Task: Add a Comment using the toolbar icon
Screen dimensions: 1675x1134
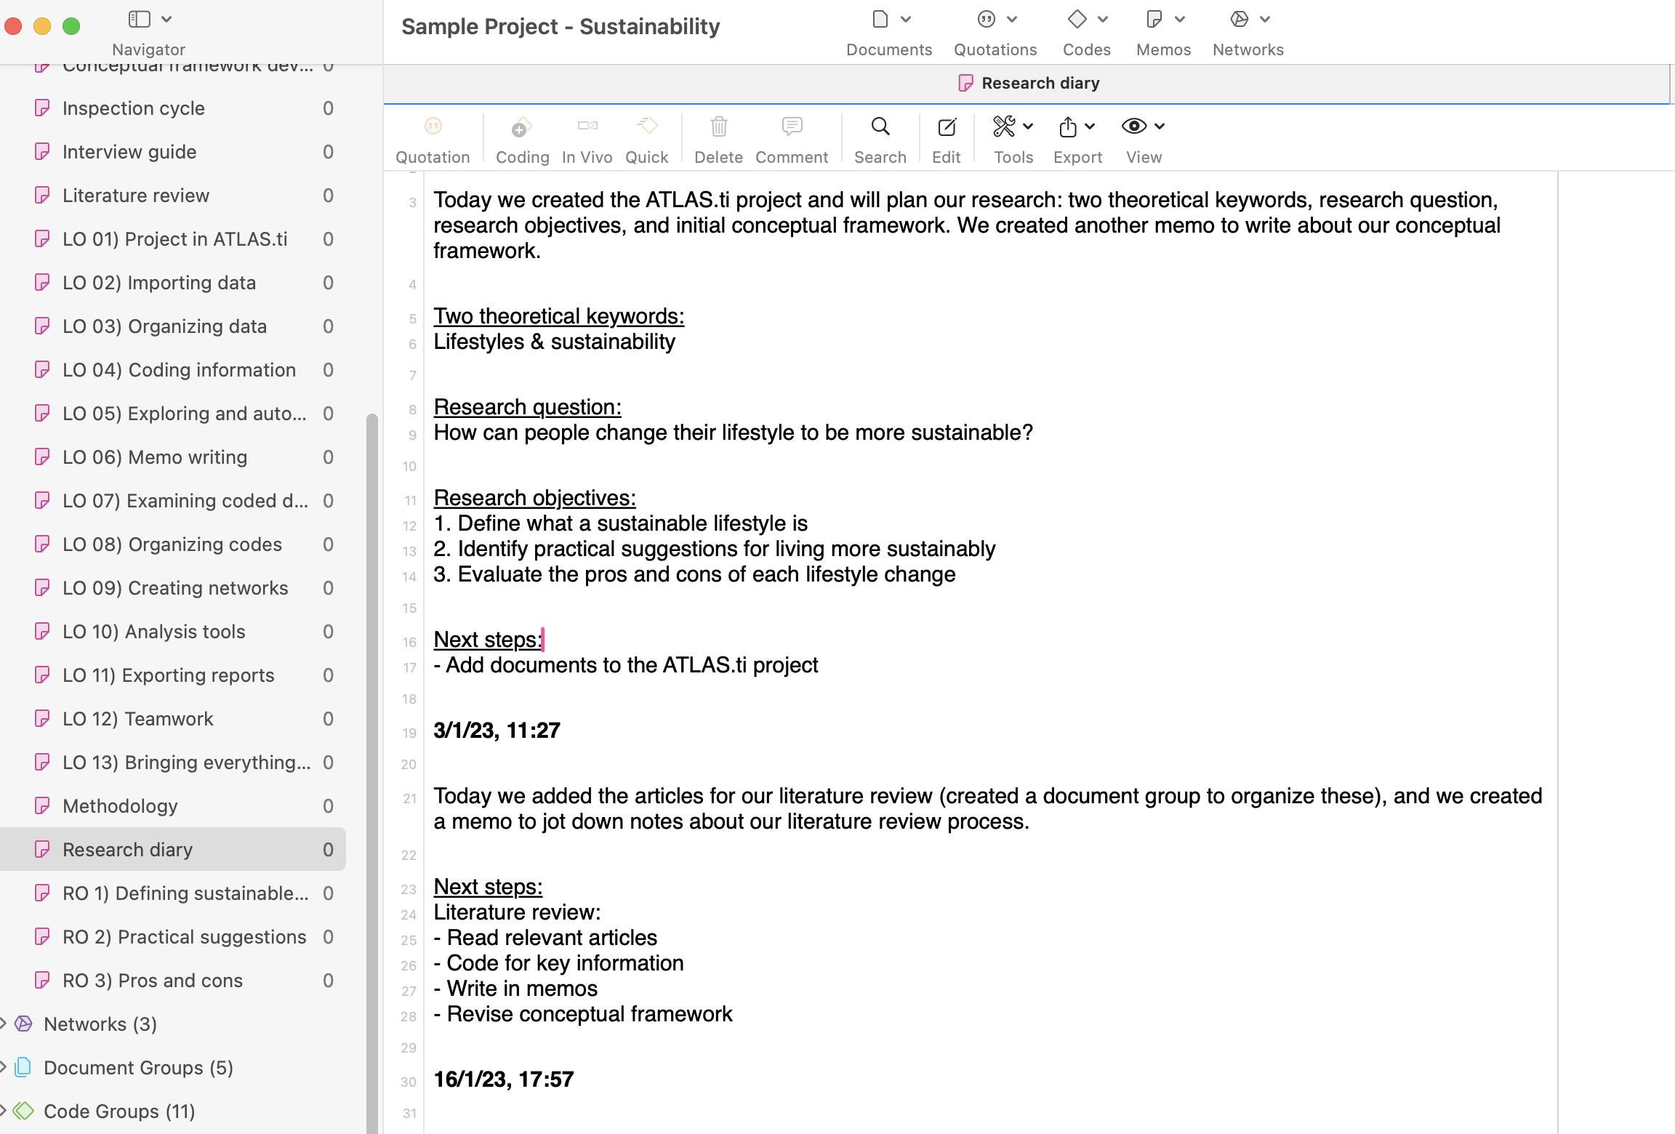Action: coord(792,126)
